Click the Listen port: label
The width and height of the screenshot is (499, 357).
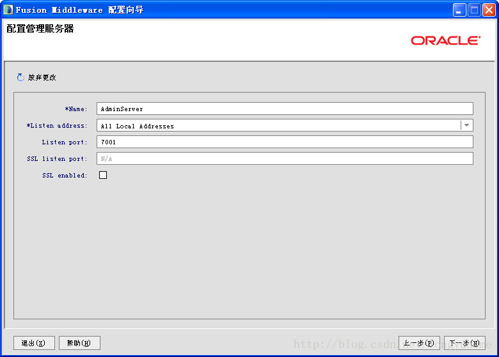(x=64, y=142)
